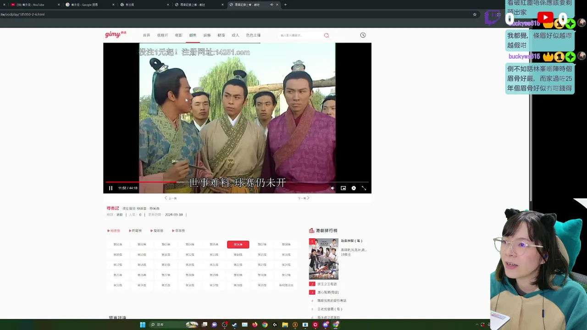Mute the audio icon on active tab
Image resolution: width=587 pixels, height=330 pixels.
coord(271,5)
